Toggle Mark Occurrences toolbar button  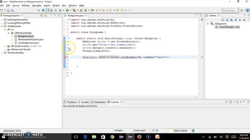47,10
